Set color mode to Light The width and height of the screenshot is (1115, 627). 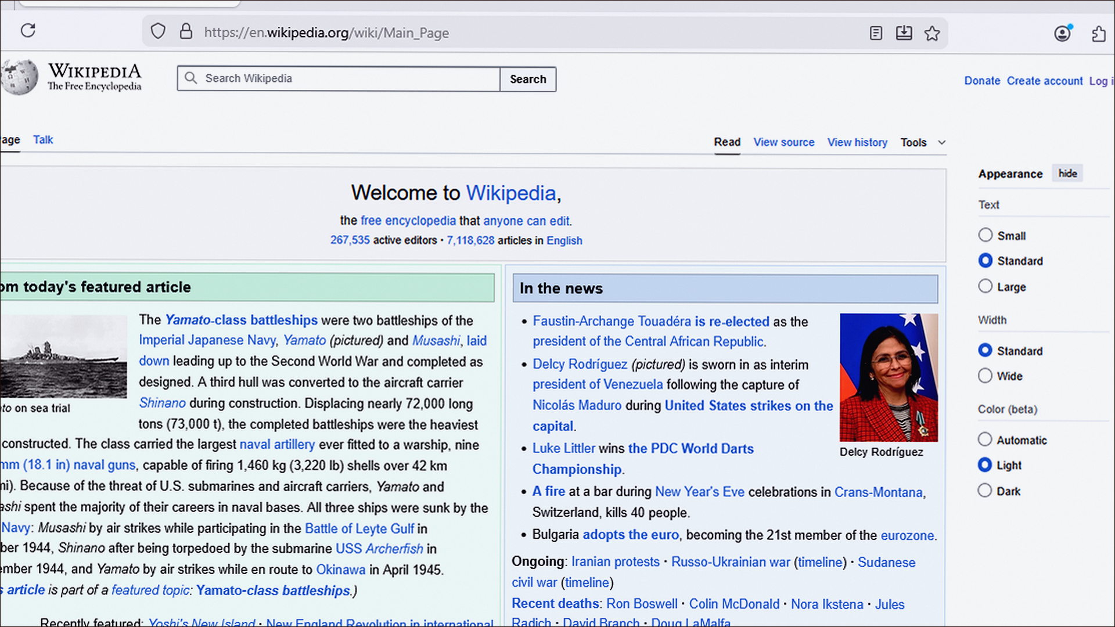pos(985,465)
